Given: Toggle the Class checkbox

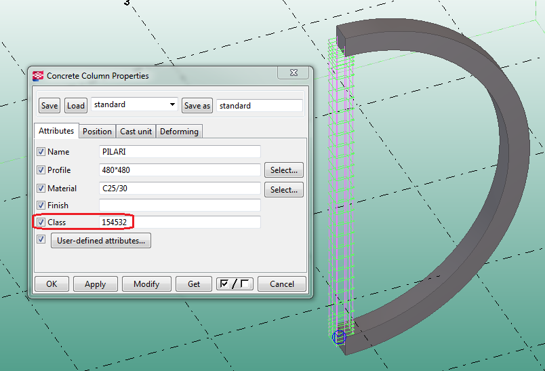Looking at the screenshot, I should 41,222.
